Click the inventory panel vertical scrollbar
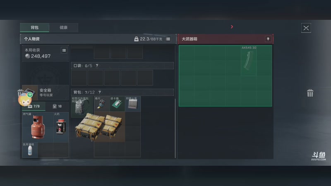This screenshot has width=331, height=186. click(x=175, y=128)
